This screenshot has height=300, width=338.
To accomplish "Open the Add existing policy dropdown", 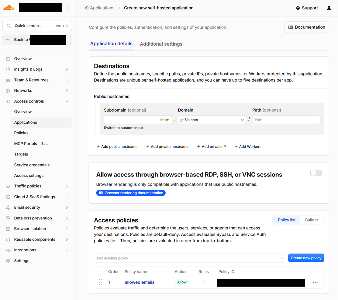I will [190, 258].
